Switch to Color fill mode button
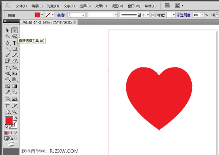 (x=6, y=133)
